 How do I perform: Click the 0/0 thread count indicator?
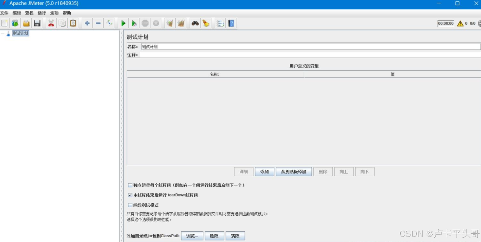point(473,23)
